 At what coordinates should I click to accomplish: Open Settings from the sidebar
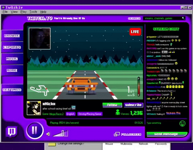point(12,90)
